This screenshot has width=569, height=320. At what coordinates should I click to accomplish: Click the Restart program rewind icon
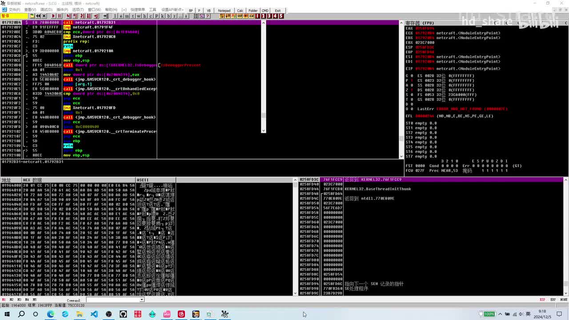click(x=38, y=16)
